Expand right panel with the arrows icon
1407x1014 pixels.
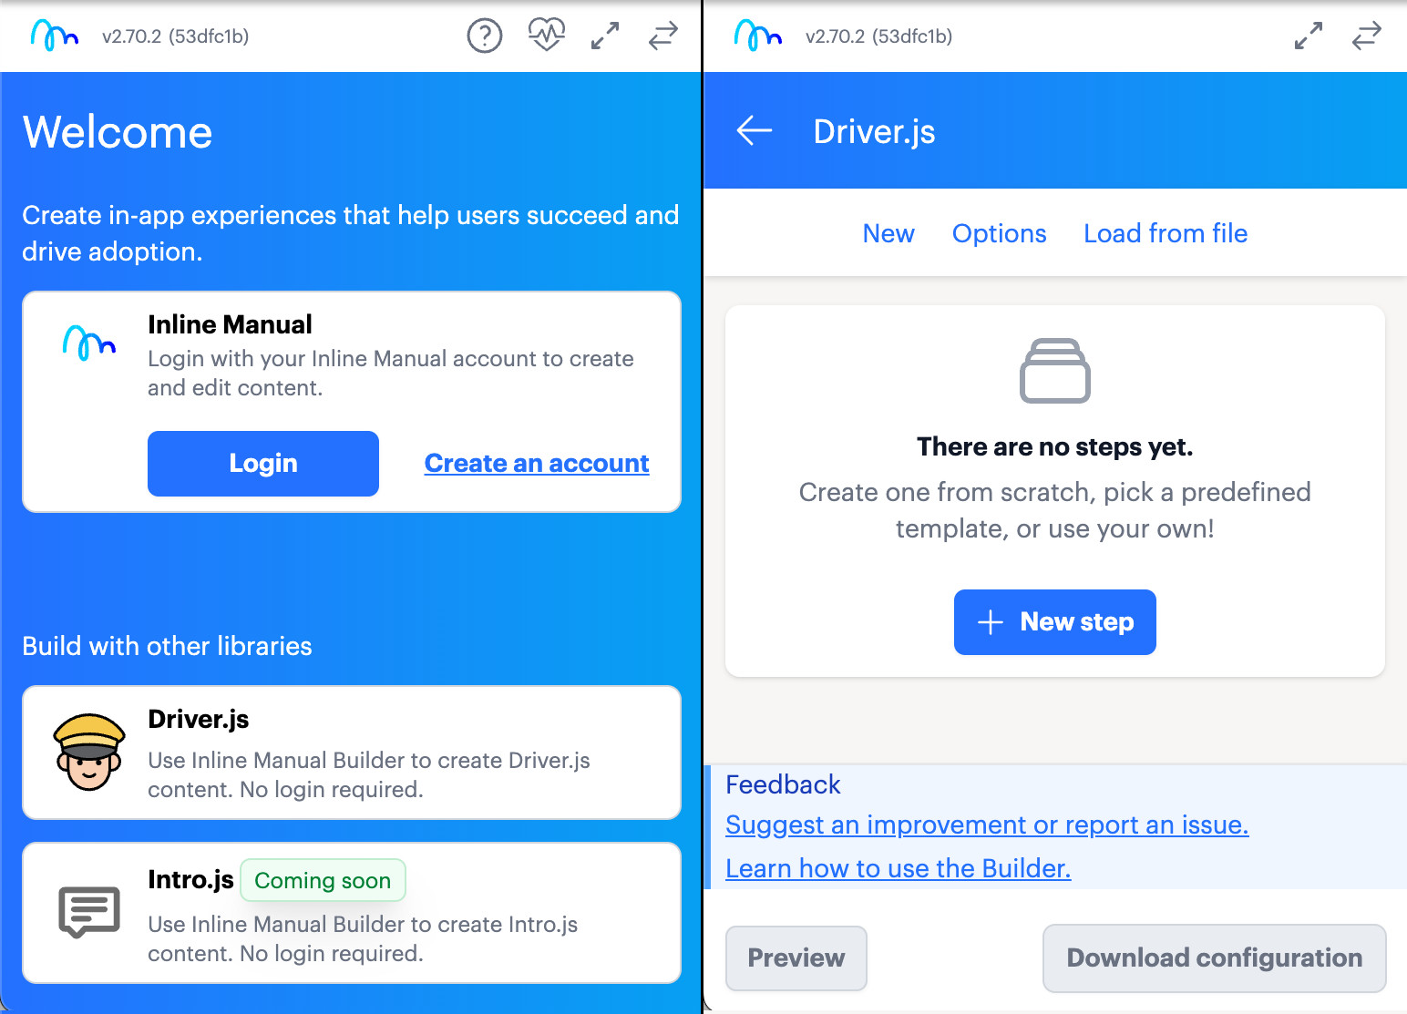click(1308, 36)
